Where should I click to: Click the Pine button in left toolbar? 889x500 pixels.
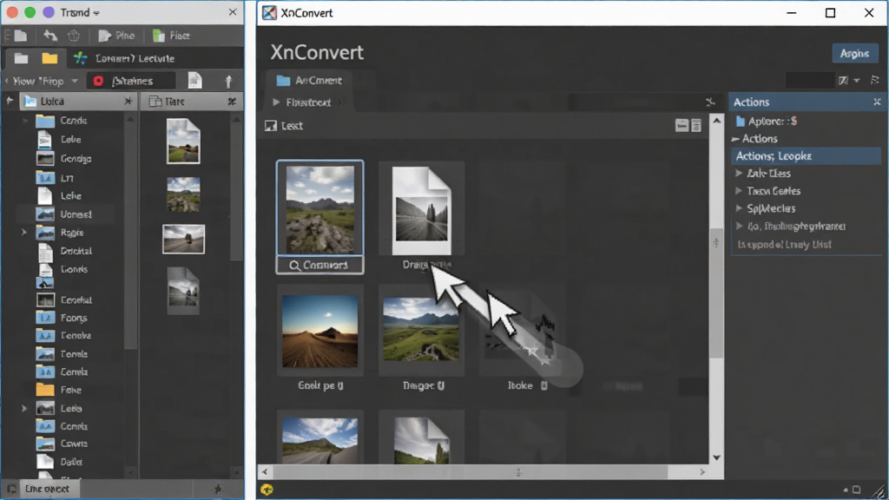click(x=117, y=36)
